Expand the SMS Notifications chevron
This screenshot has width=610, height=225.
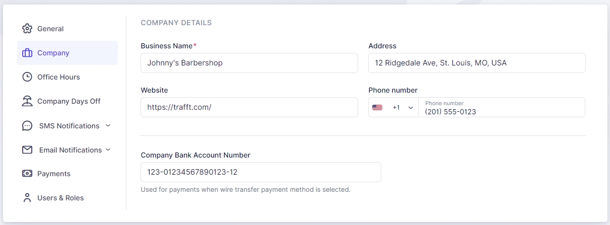point(108,126)
